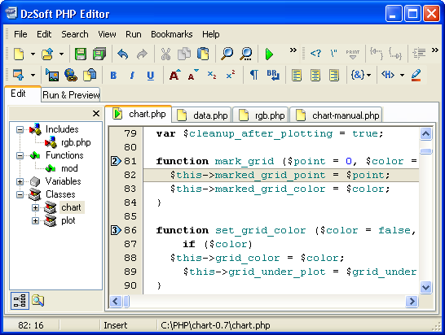Insert paragraph mark icon
445x335 pixels.
(x=253, y=75)
